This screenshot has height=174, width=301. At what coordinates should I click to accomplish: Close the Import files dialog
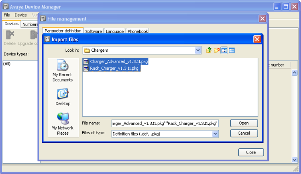pyautogui.click(x=257, y=39)
